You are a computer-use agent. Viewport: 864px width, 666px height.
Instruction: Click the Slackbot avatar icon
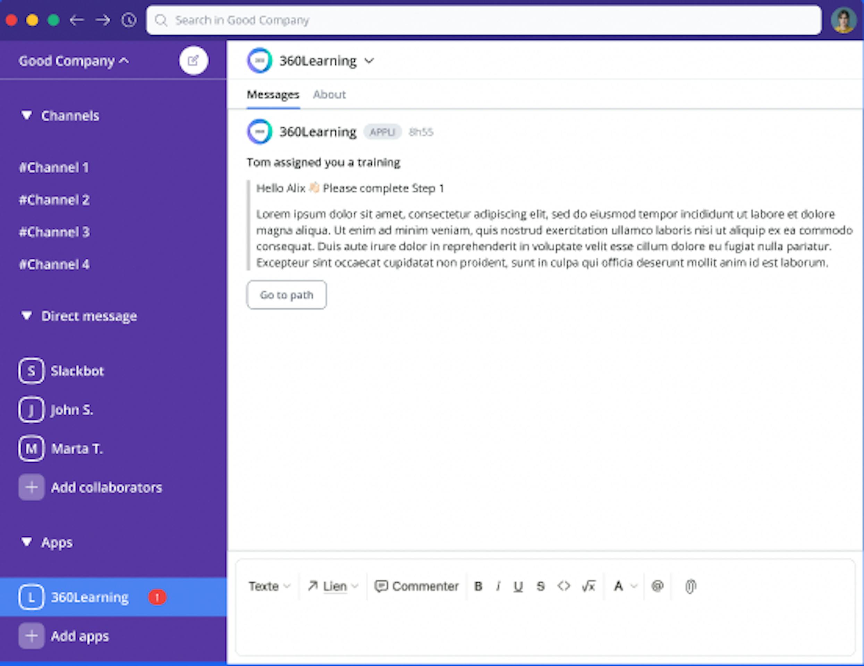(31, 370)
